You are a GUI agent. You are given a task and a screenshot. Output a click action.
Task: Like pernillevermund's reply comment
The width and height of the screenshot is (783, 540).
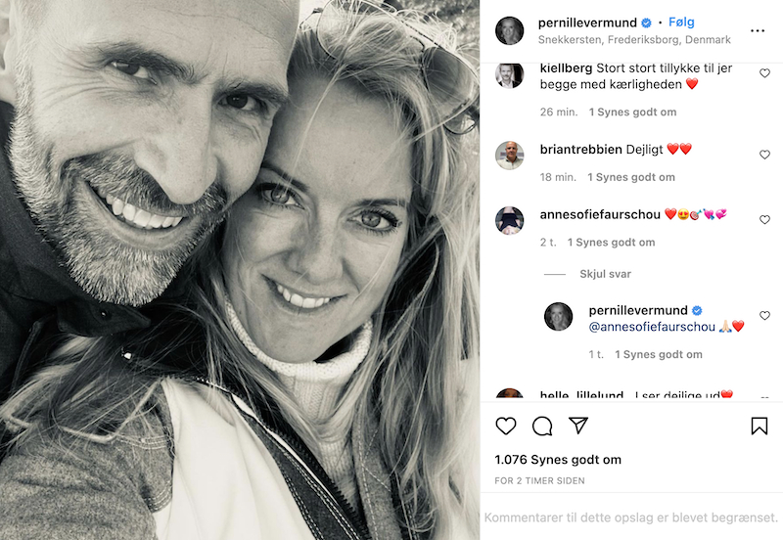pyautogui.click(x=764, y=316)
